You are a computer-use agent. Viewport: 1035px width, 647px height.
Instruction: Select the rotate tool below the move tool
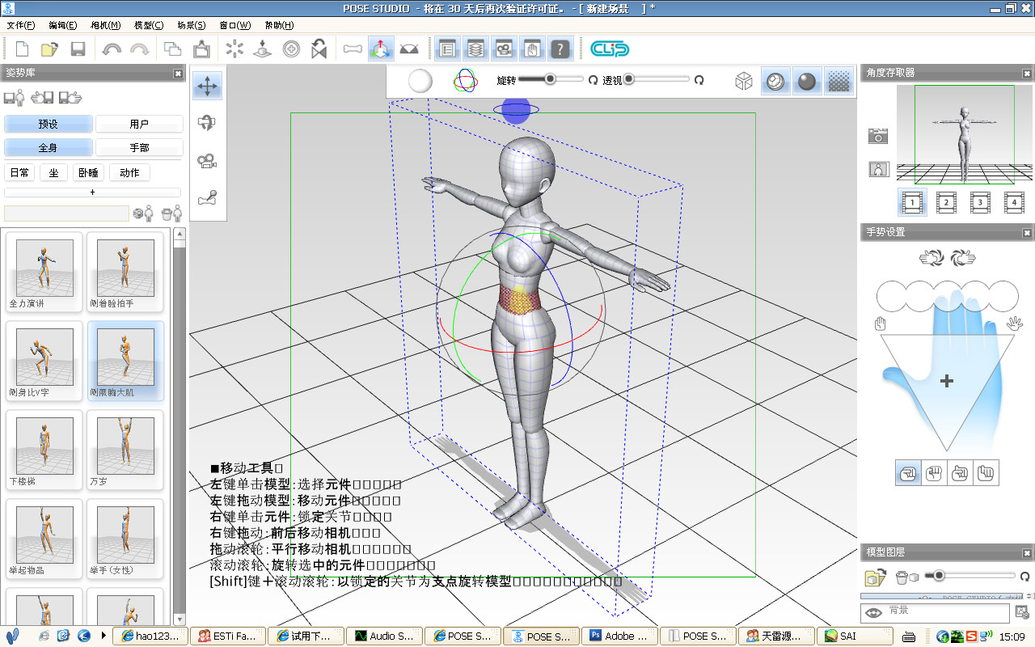[x=208, y=122]
